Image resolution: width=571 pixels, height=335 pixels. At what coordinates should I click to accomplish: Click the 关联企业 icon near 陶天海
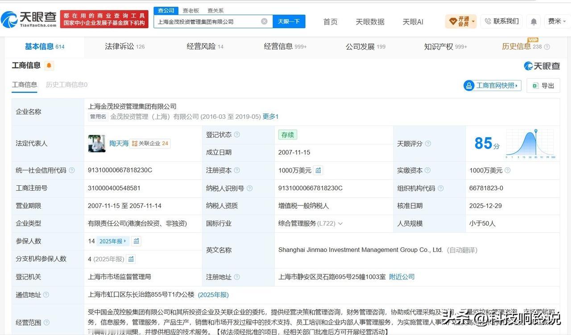point(135,144)
